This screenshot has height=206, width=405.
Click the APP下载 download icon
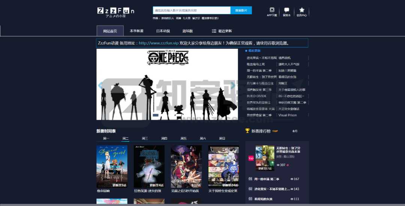272,10
